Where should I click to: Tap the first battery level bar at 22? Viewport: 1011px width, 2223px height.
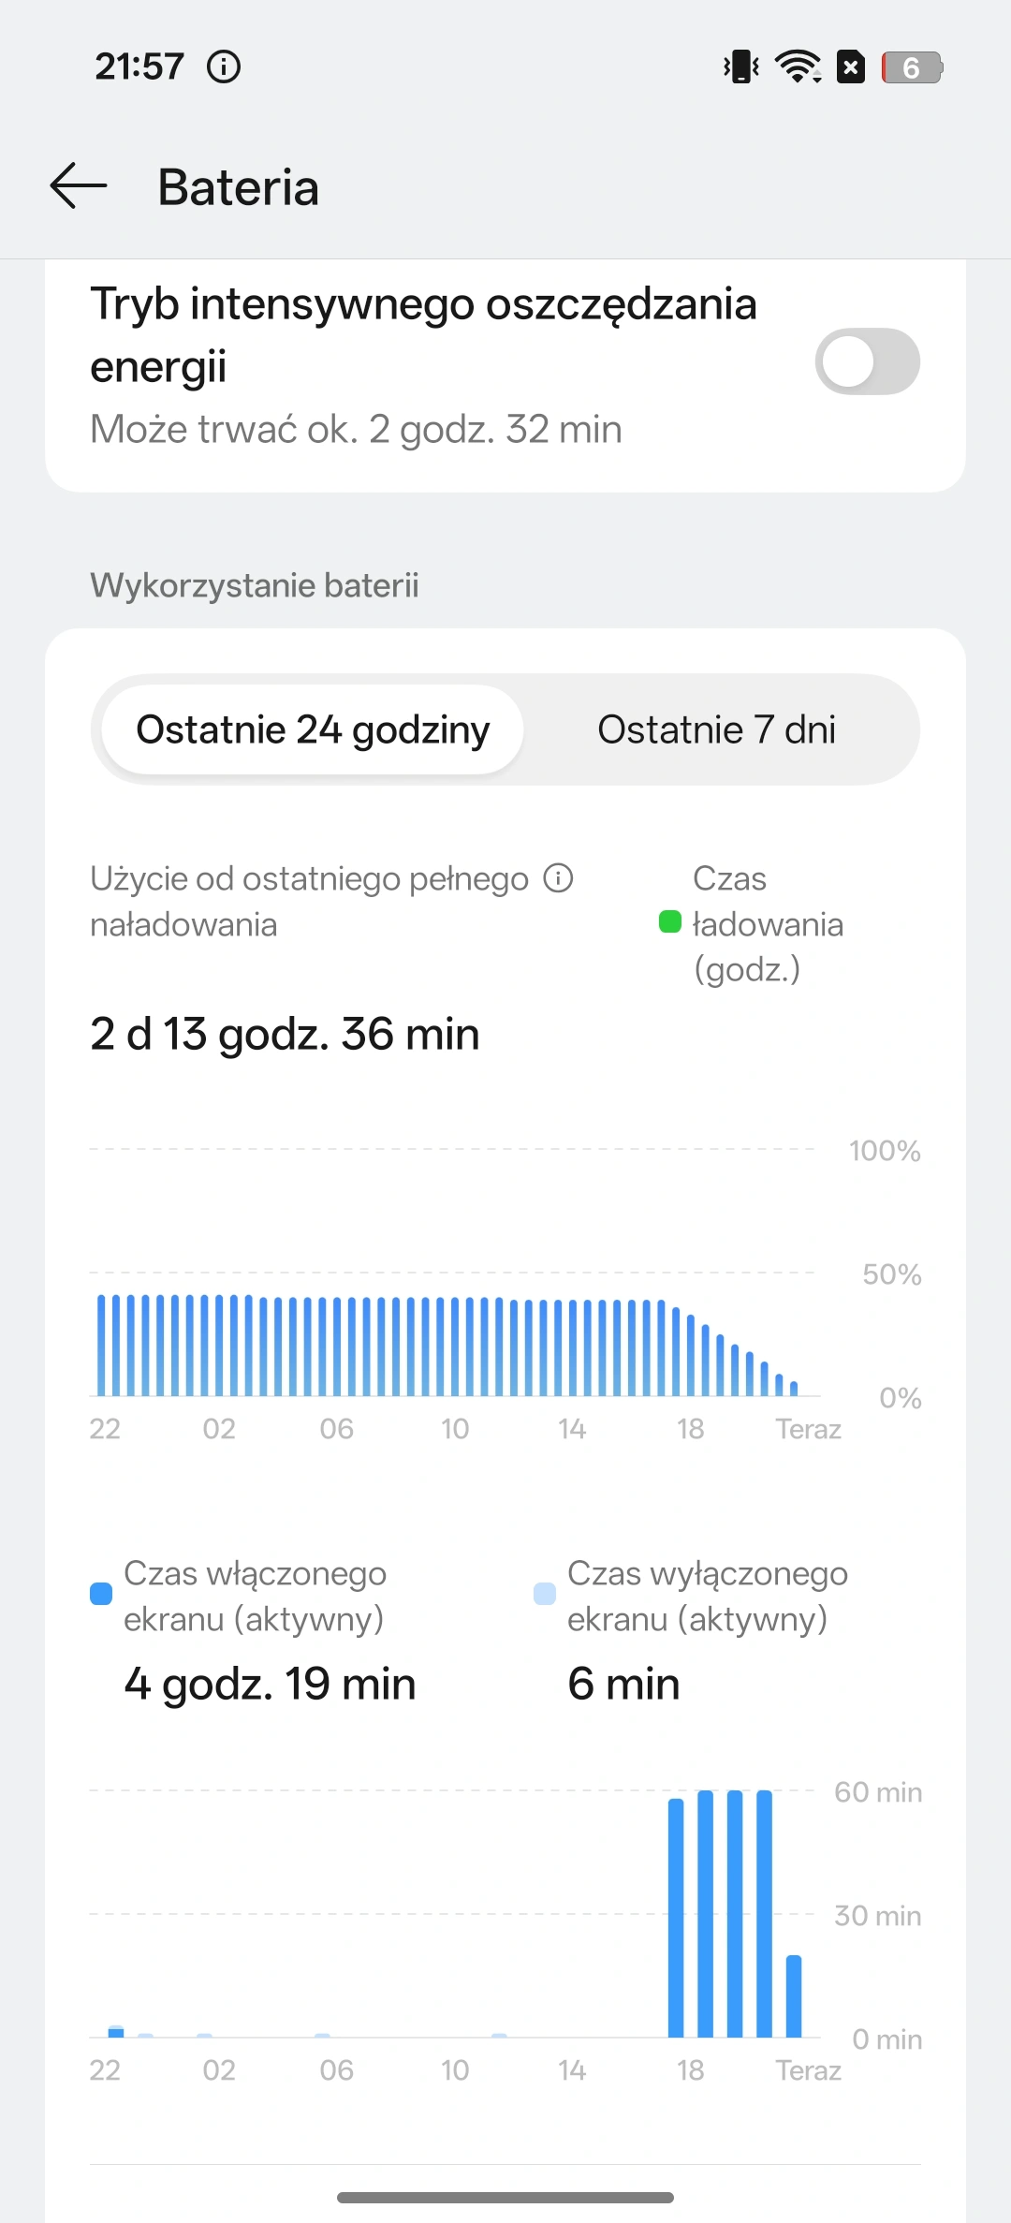102,1345
